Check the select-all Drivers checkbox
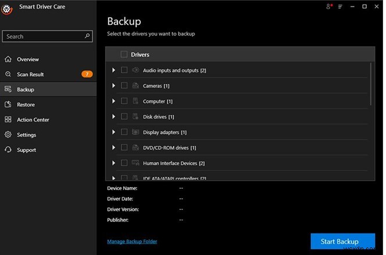Image resolution: width=386 pixels, height=255 pixels. pos(124,55)
